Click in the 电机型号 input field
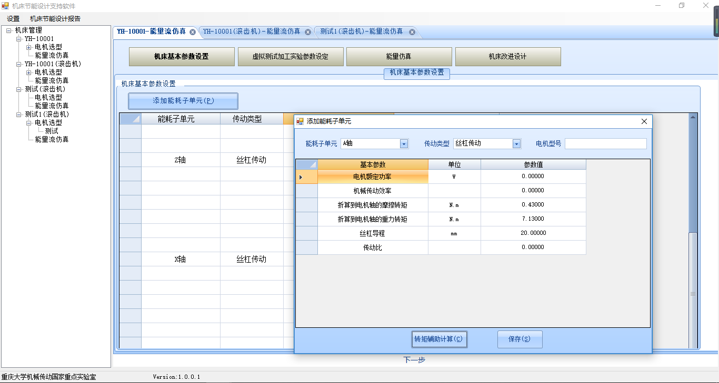Screen dimensions: 719x383 point(605,144)
